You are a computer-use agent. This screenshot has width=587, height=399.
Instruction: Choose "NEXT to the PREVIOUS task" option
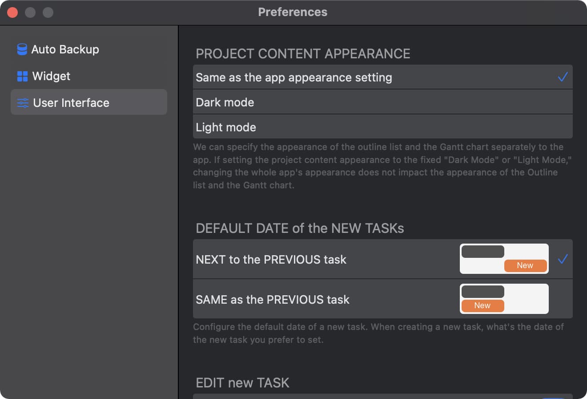pyautogui.click(x=271, y=260)
